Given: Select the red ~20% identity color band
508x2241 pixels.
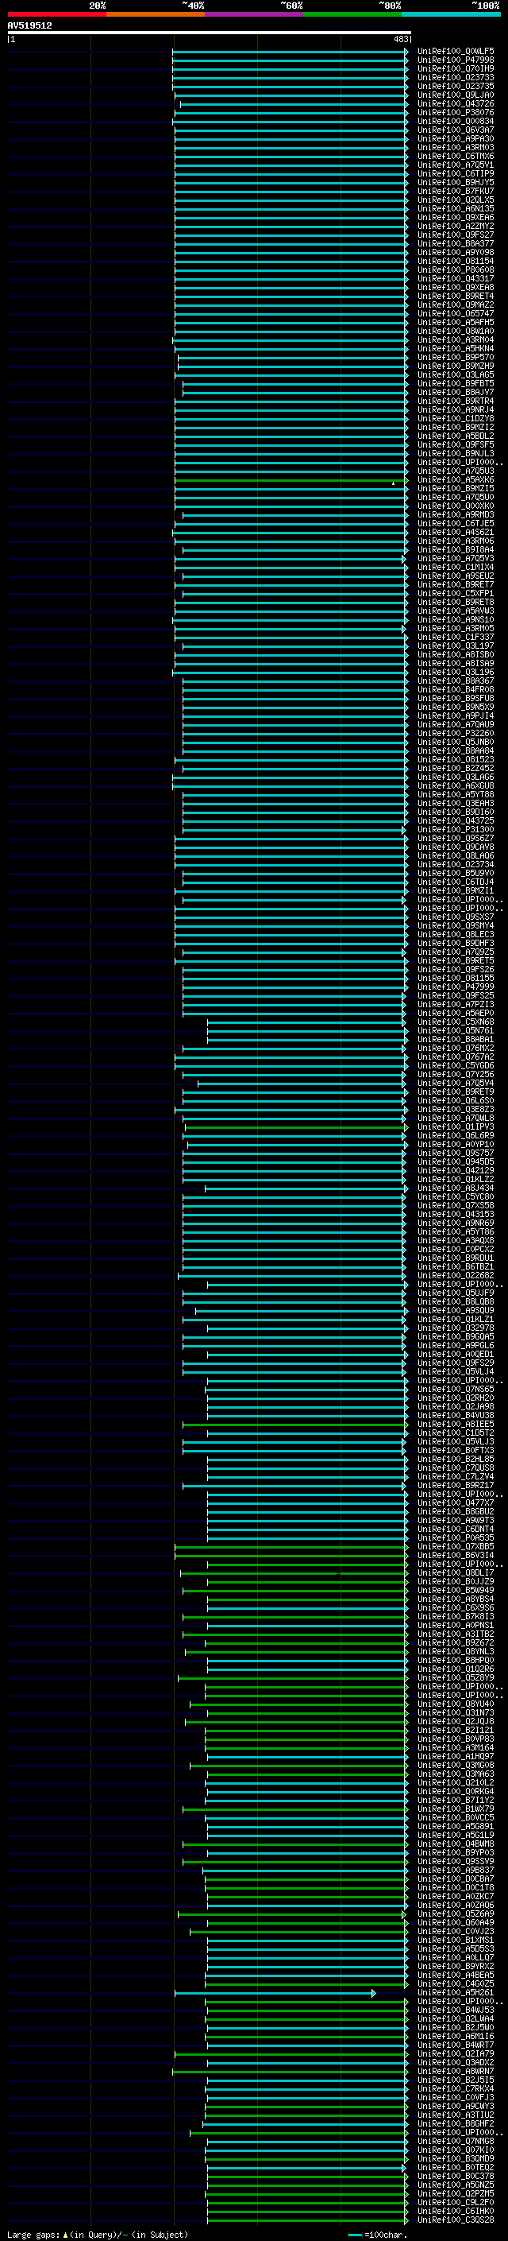Looking at the screenshot, I should (x=56, y=14).
